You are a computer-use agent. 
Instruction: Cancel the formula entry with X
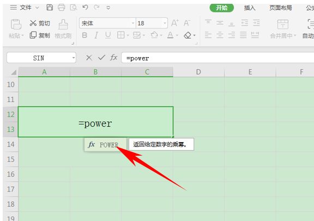pyautogui.click(x=89, y=58)
